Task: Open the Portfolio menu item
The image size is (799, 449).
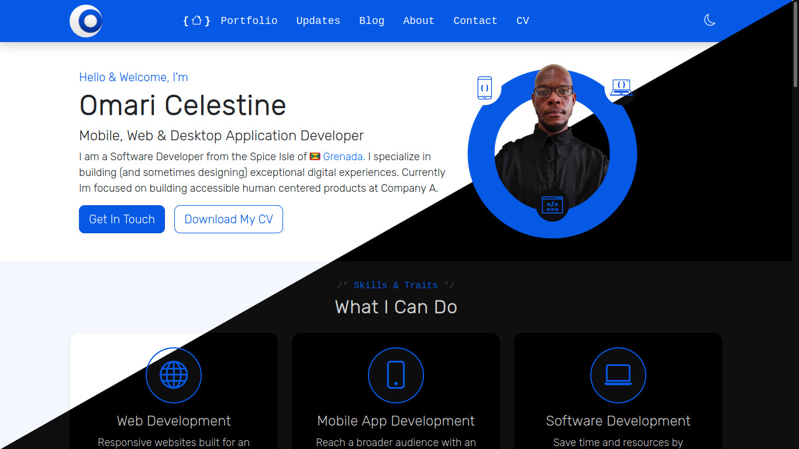Action: tap(249, 20)
